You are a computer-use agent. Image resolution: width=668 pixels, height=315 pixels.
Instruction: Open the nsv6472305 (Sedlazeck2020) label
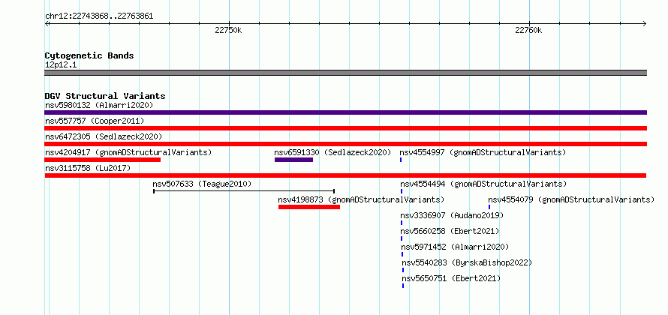(x=104, y=136)
